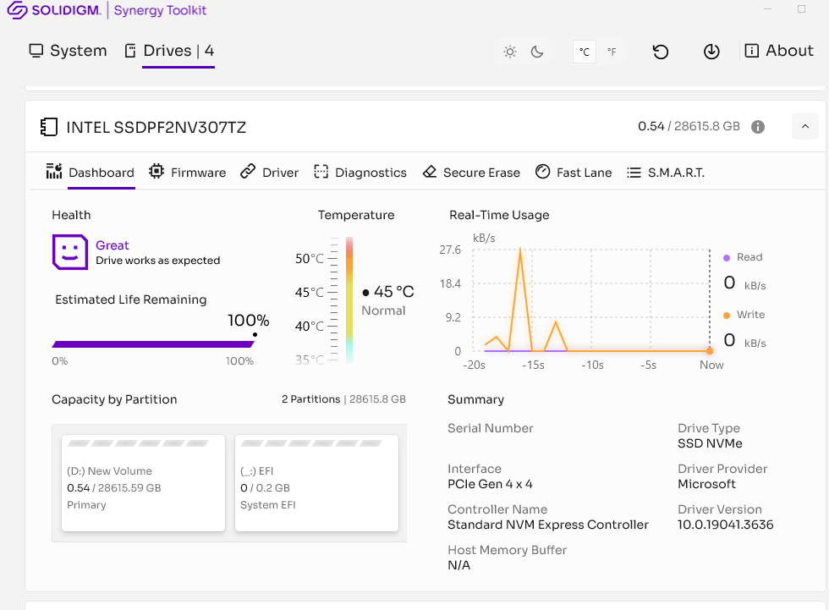Minimize the Synergy Toolkit window
The height and width of the screenshot is (610, 829).
[768, 9]
